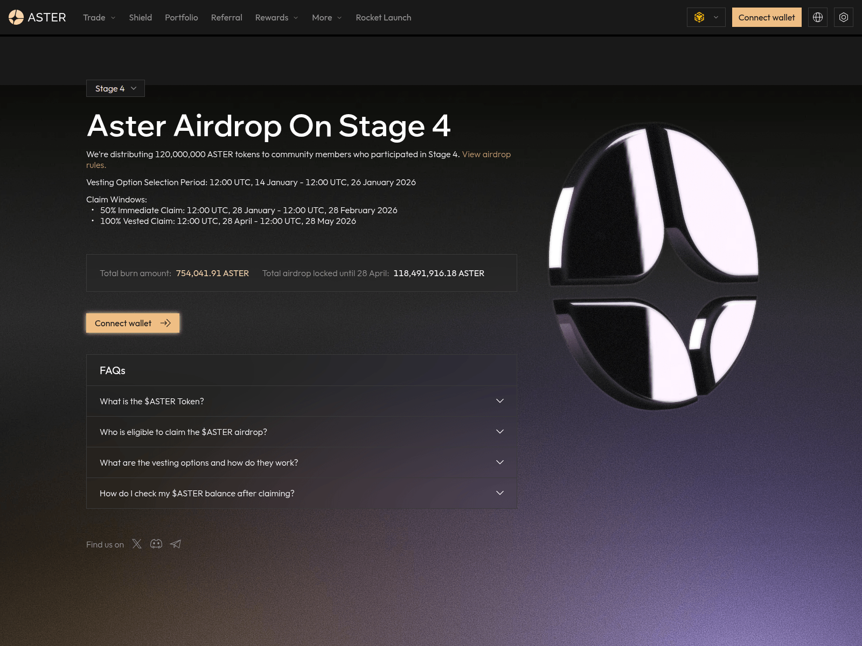Viewport: 862px width, 646px height.
Task: Click the Connect wallet button on page
Action: pos(123,323)
